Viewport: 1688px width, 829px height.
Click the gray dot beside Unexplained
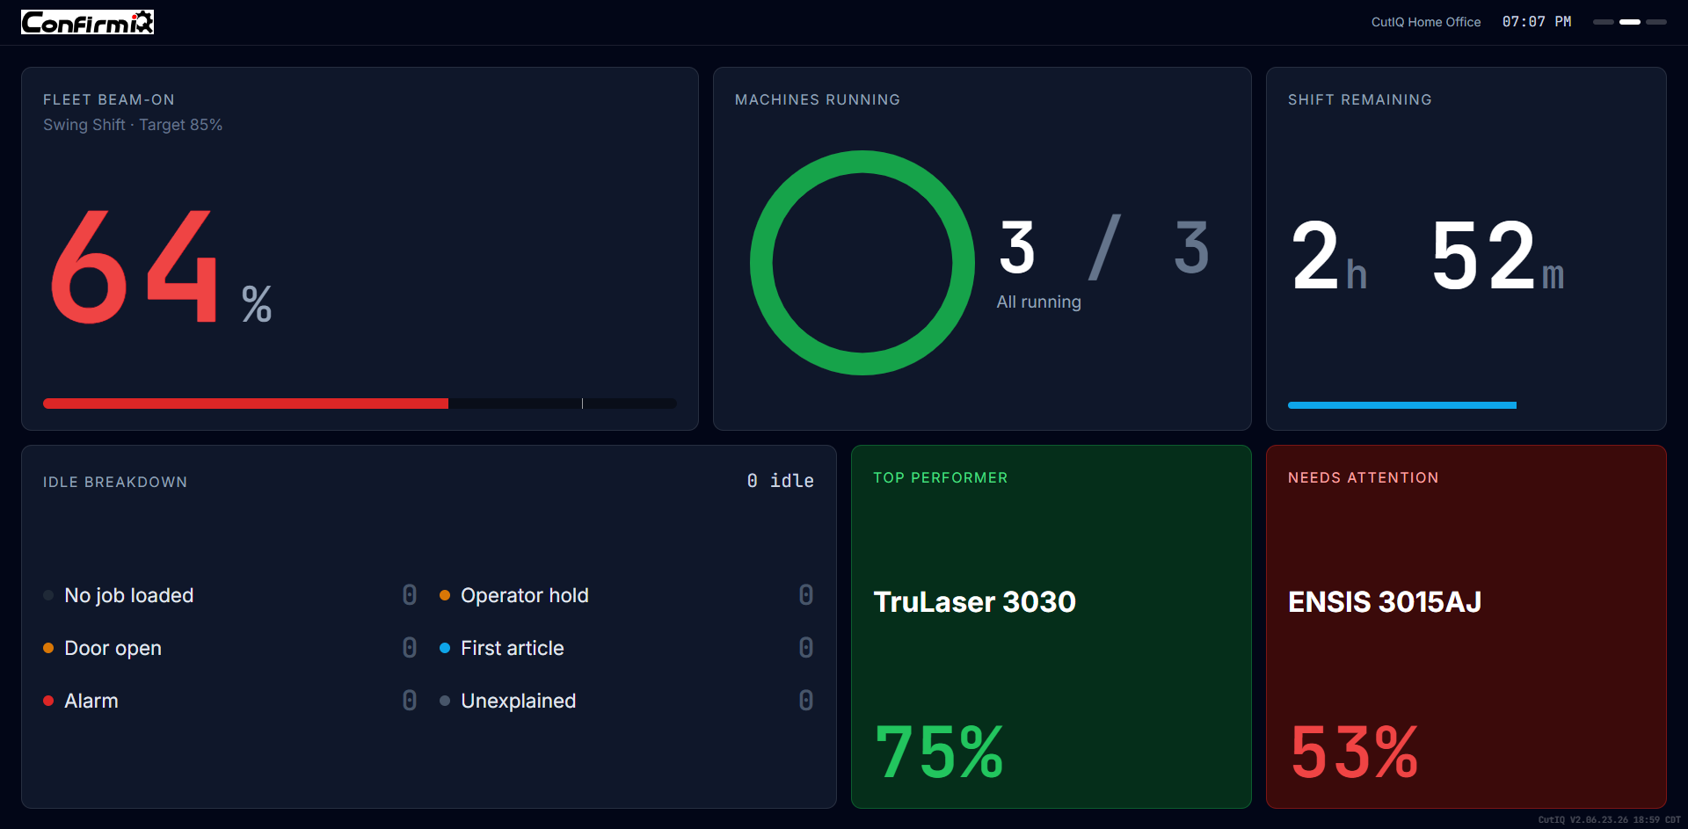tap(445, 701)
